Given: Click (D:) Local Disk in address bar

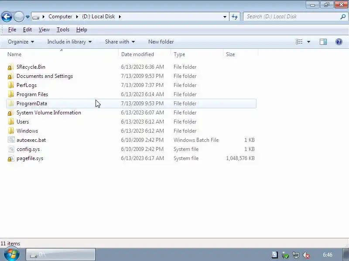Looking at the screenshot, I should tap(99, 17).
